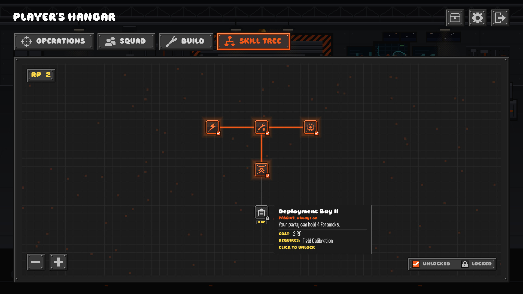Click the 'Field Calibration' requirement text
The image size is (523, 294).
[x=318, y=241]
